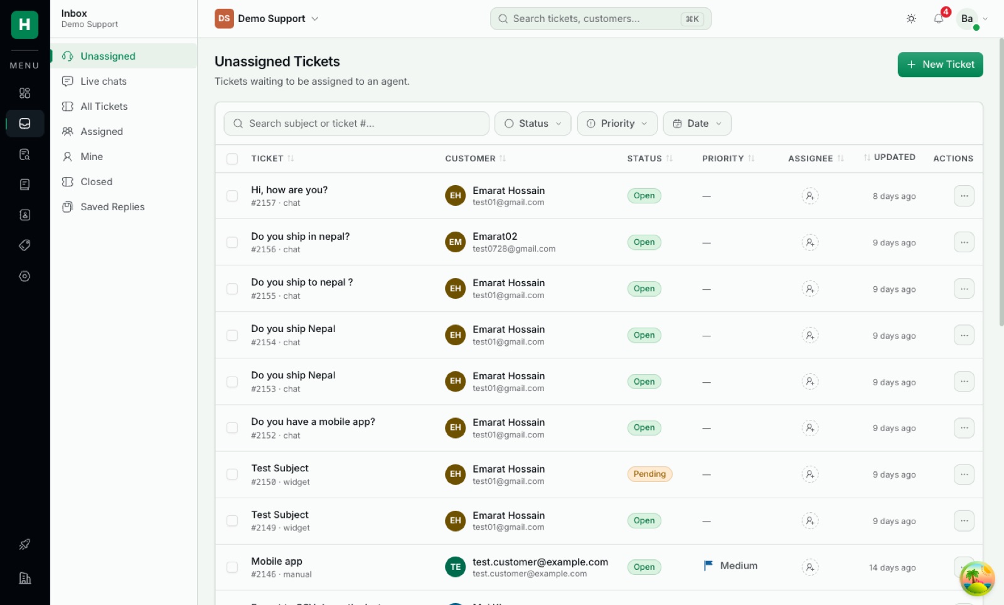Open the building icon at sidebar bottom
The height and width of the screenshot is (605, 1004).
click(x=24, y=578)
